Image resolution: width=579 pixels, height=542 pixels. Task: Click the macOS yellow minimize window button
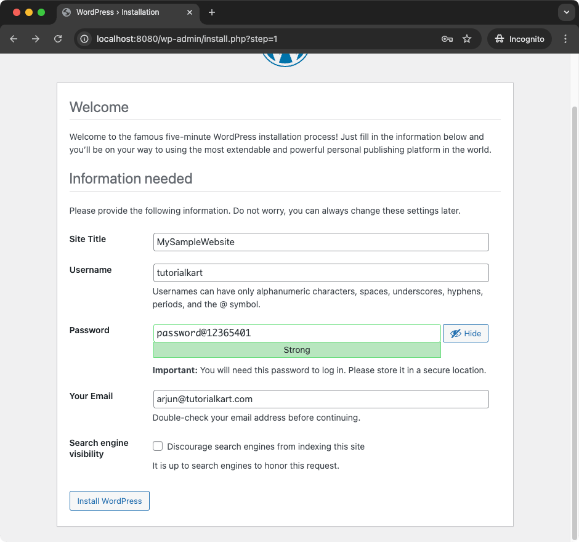29,12
